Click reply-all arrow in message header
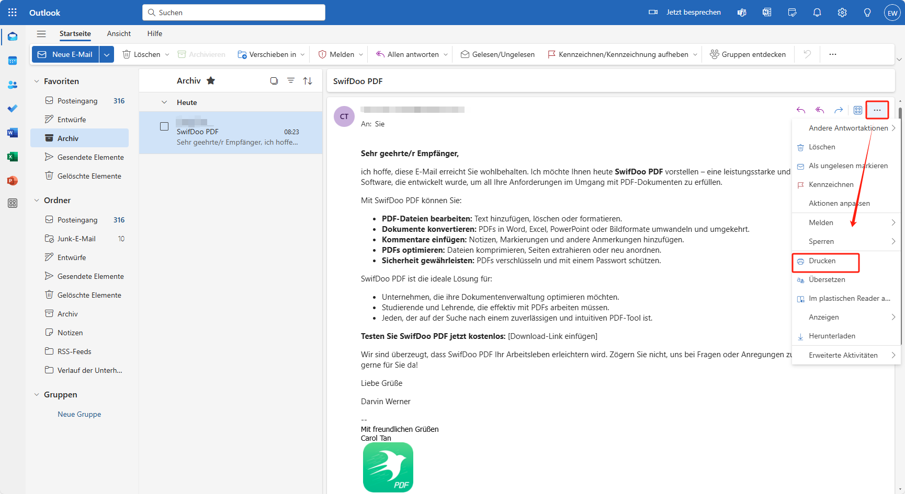This screenshot has height=494, width=905. 820,110
